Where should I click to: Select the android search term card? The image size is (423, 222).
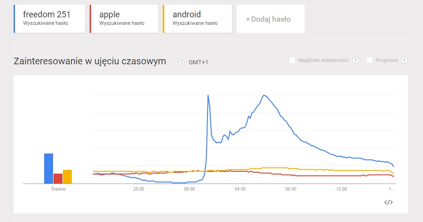click(197, 19)
